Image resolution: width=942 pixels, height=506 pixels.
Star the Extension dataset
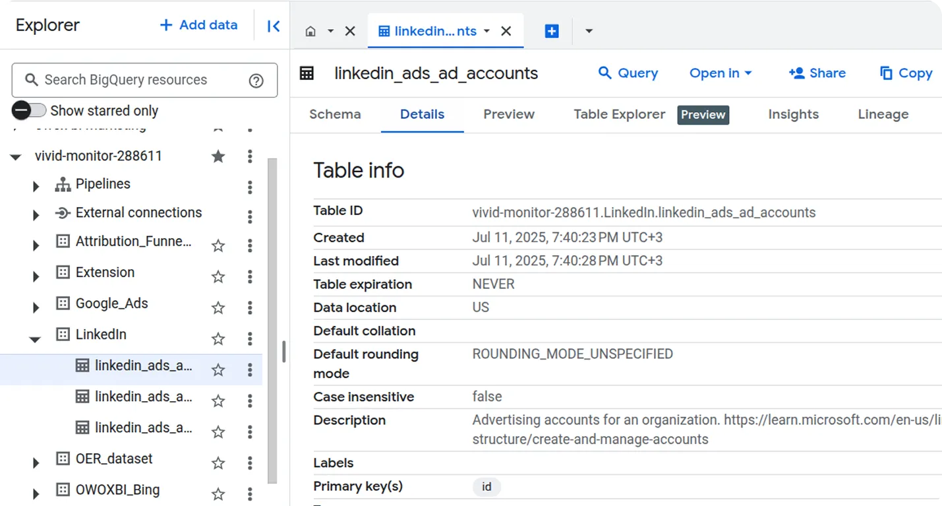[218, 276]
